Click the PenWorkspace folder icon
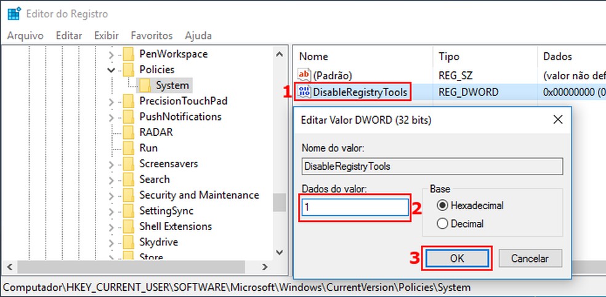This screenshot has height=297, width=606. [128, 54]
